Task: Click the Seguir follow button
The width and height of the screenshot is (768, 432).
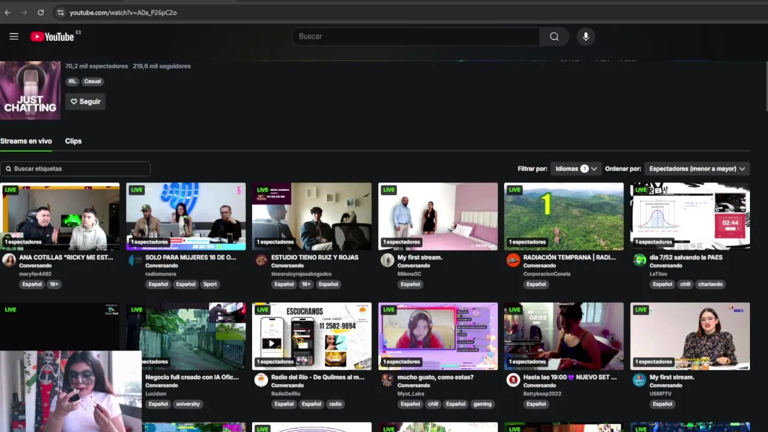Action: click(x=85, y=101)
